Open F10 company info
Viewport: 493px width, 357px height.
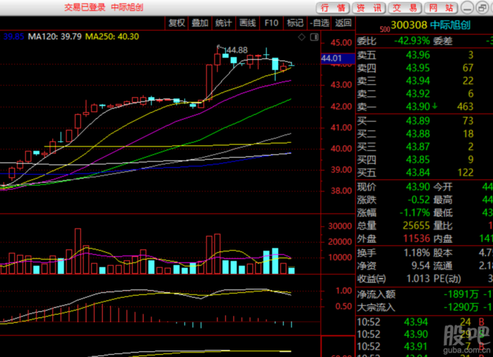272,23
